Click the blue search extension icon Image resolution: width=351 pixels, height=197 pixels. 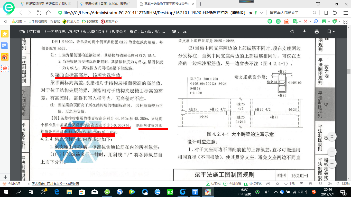[x=315, y=22]
